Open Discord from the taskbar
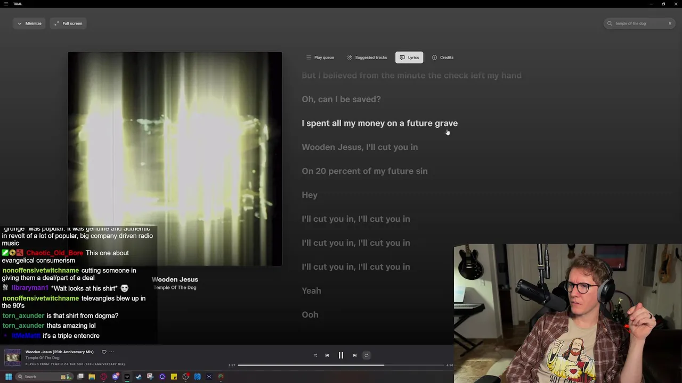The height and width of the screenshot is (383, 682). click(x=116, y=377)
